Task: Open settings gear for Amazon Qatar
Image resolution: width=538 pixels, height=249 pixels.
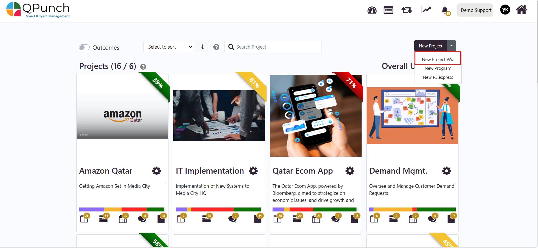Action: pos(156,171)
